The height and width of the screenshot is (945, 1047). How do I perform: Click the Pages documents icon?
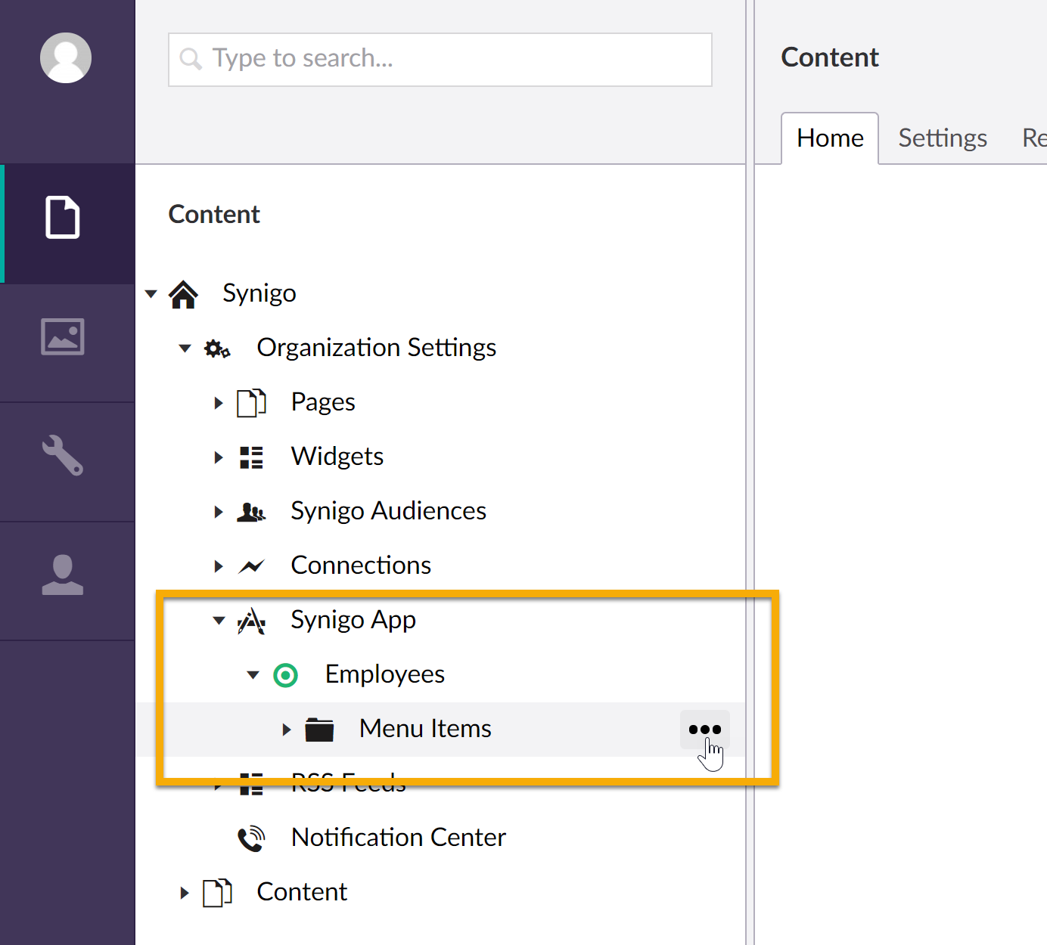[x=251, y=403]
